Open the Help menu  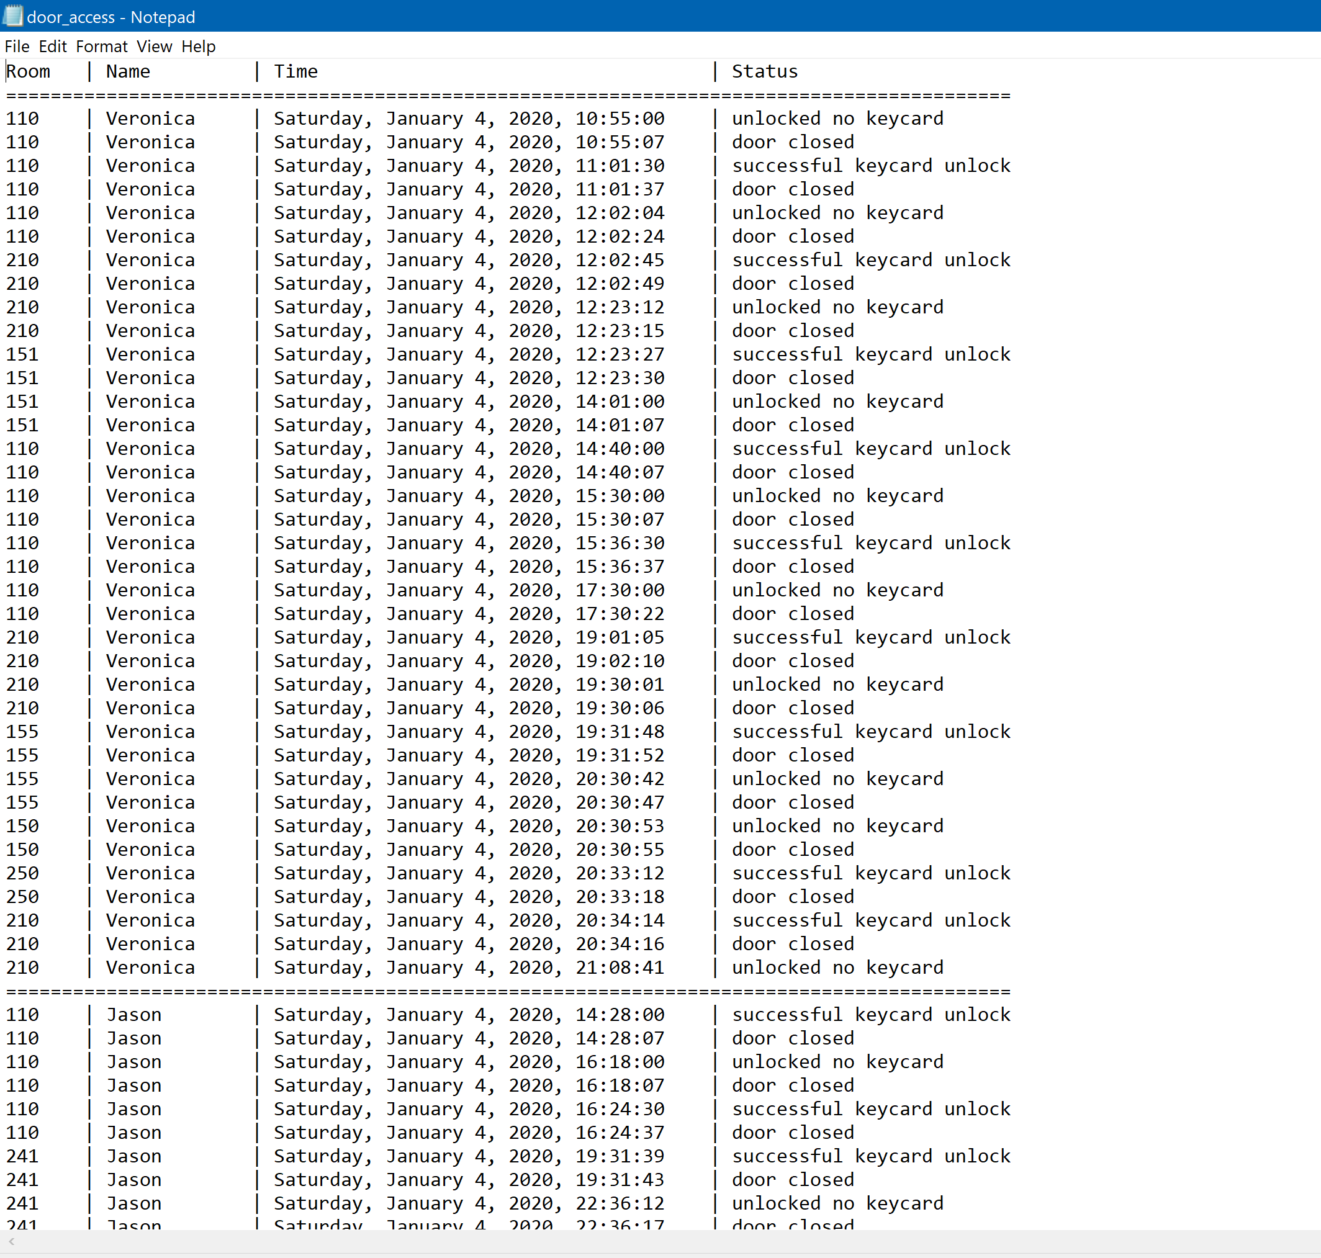[x=199, y=47]
